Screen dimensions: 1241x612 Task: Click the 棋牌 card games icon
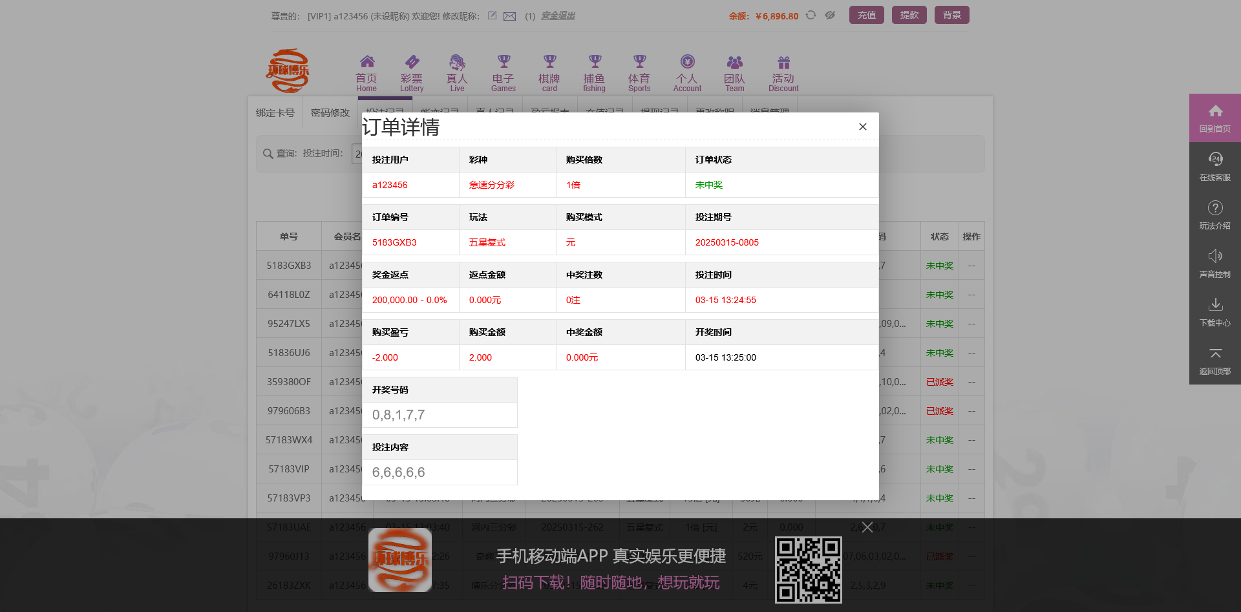(549, 71)
